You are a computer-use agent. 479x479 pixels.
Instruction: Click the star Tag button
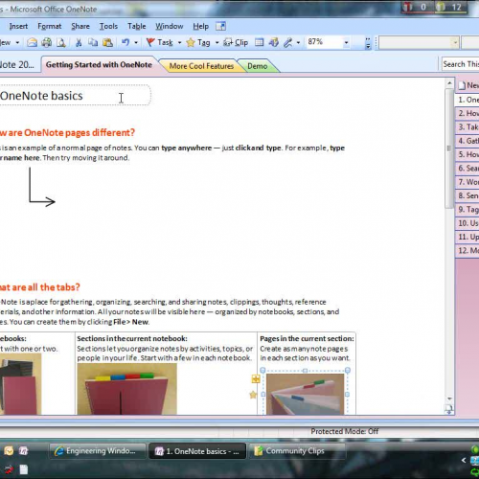tap(198, 42)
